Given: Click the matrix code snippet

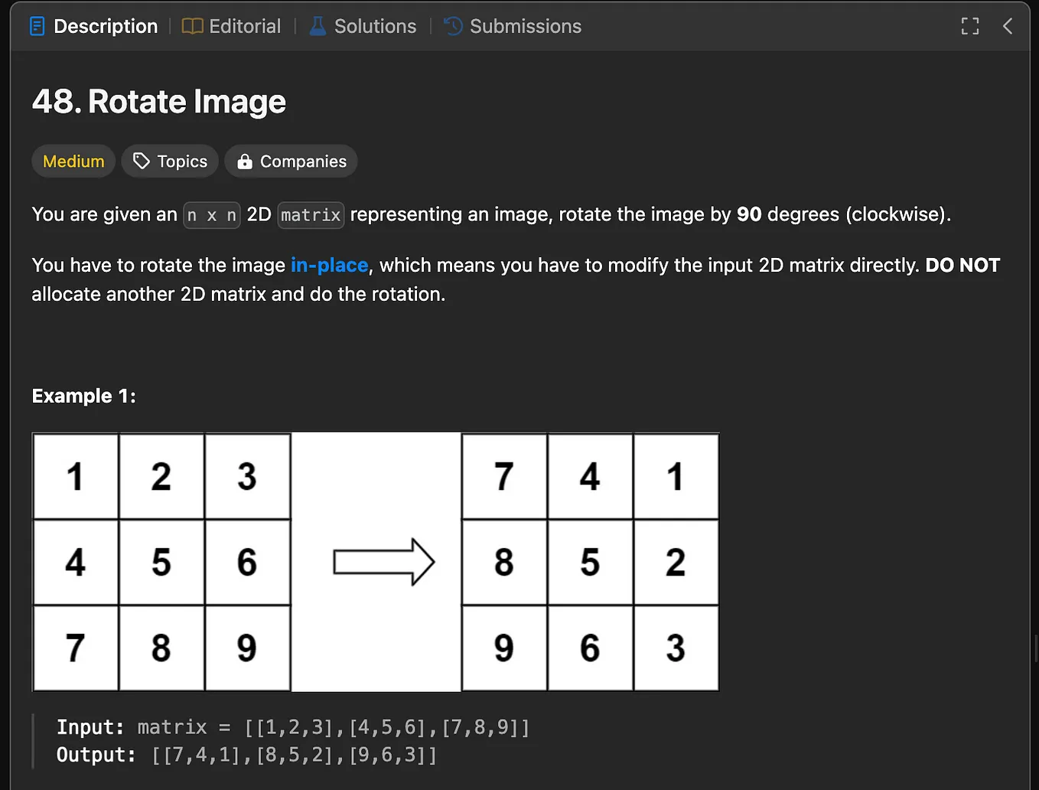Looking at the screenshot, I should pyautogui.click(x=310, y=215).
